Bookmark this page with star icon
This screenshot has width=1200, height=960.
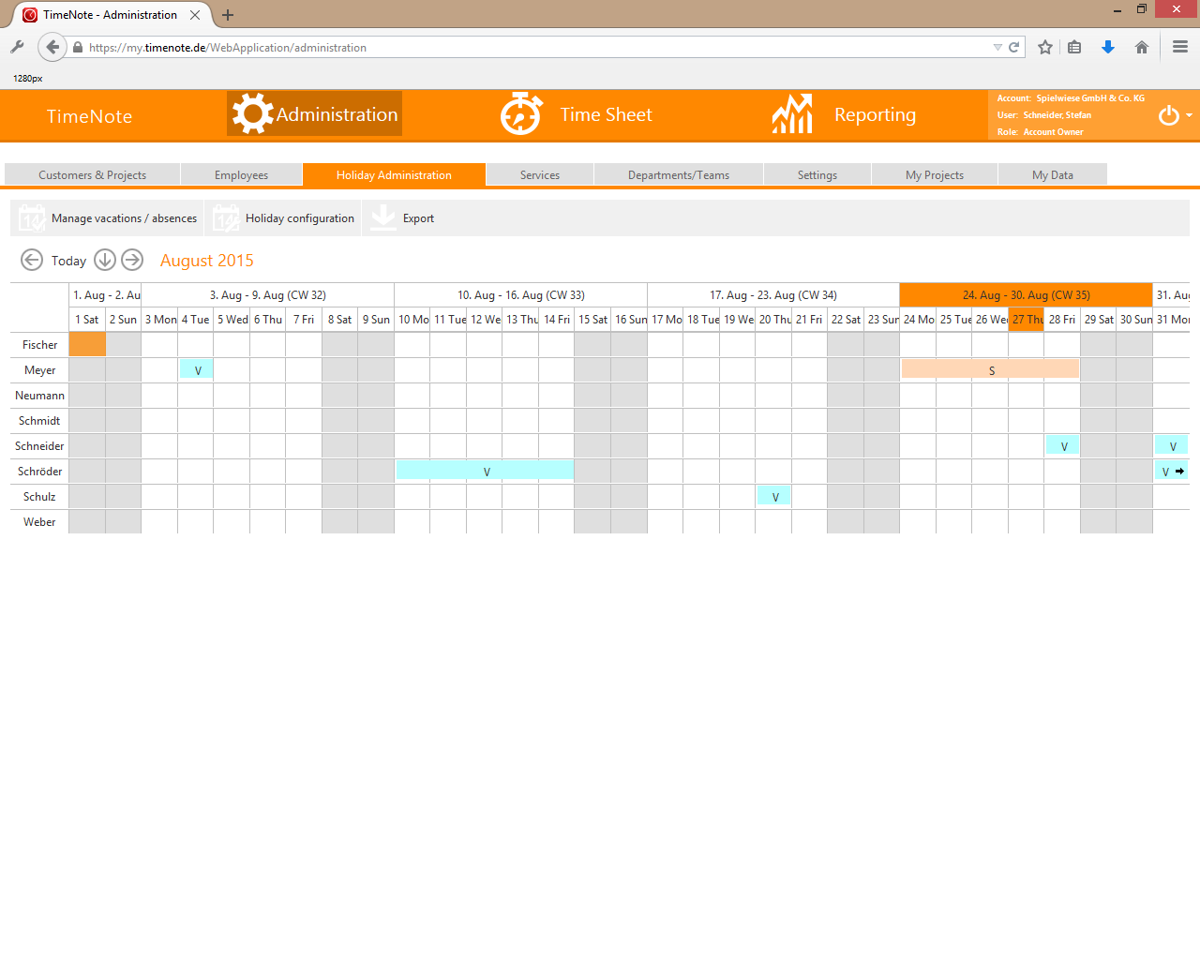tap(1045, 47)
